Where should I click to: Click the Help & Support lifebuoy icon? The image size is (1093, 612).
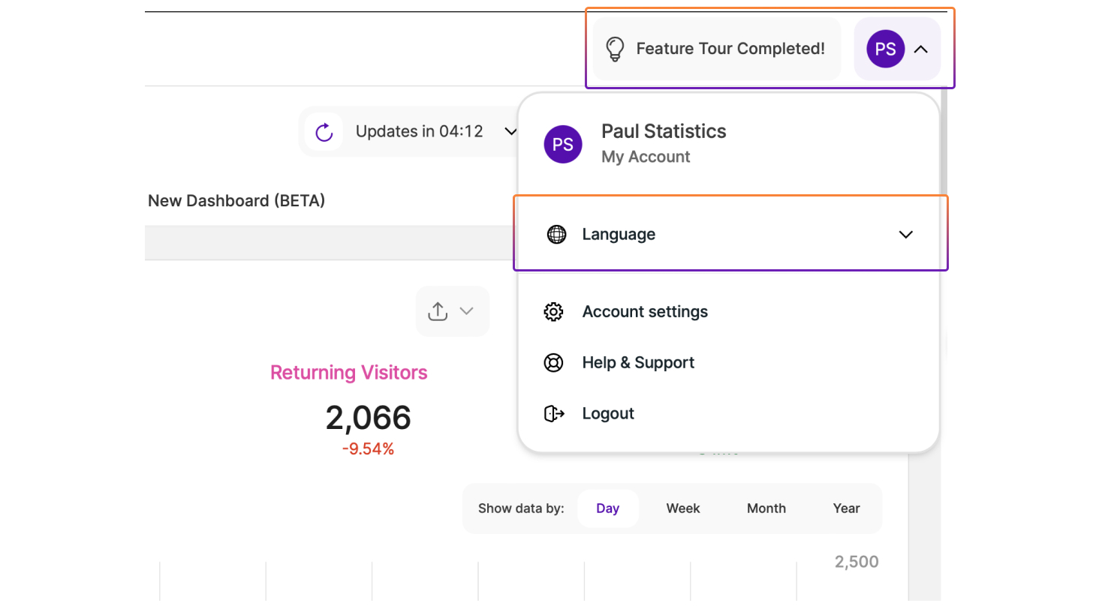pyautogui.click(x=553, y=363)
